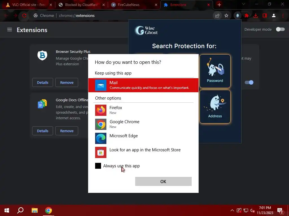Open Details for Google Docs Offline
The image size is (289, 216).
pyautogui.click(x=43, y=131)
